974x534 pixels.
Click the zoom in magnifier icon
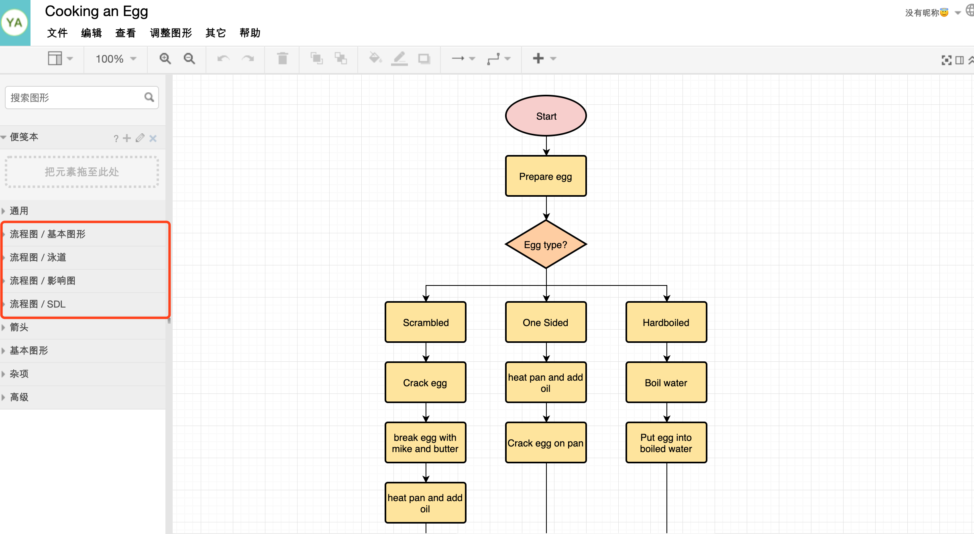(165, 59)
